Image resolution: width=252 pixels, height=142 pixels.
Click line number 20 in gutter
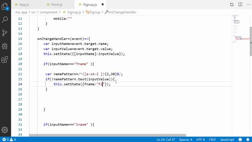(20, 64)
